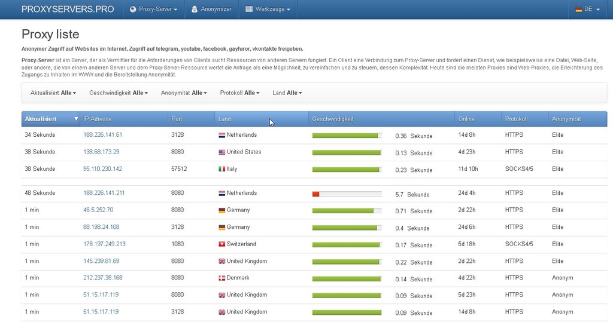
Task: Click the Denmark flag icon
Action: 221,278
